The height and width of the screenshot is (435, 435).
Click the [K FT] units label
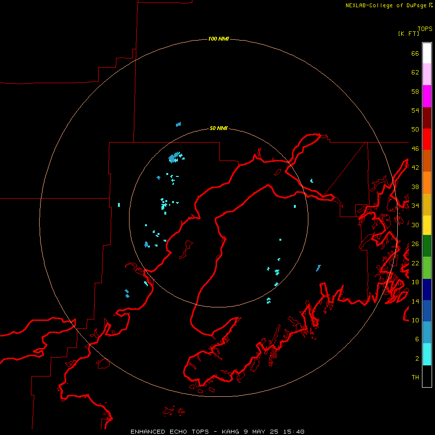[408, 34]
